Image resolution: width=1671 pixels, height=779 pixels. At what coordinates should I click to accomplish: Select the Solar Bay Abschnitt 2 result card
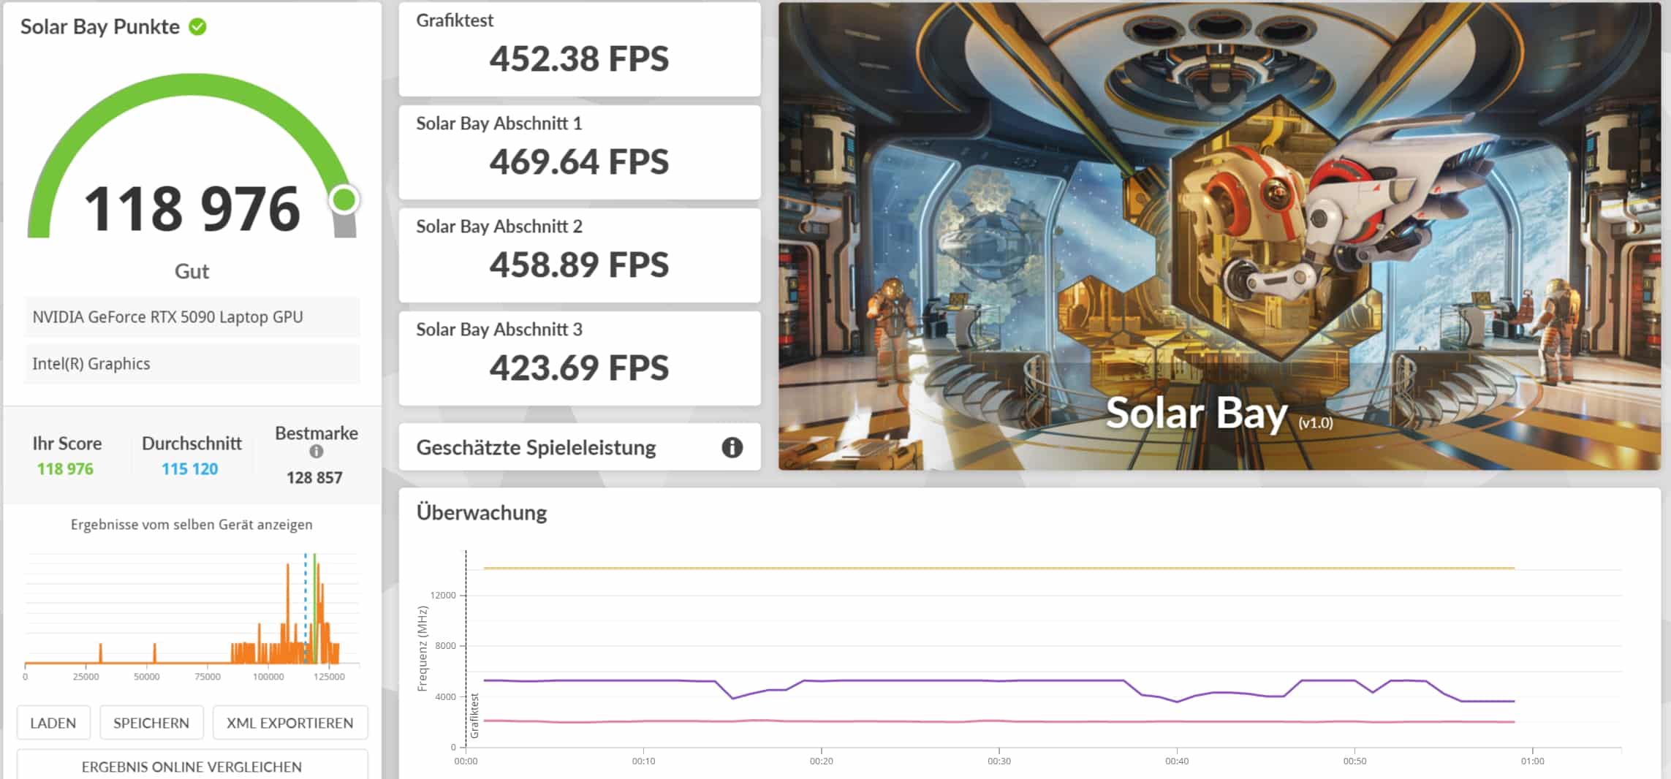[x=579, y=255]
